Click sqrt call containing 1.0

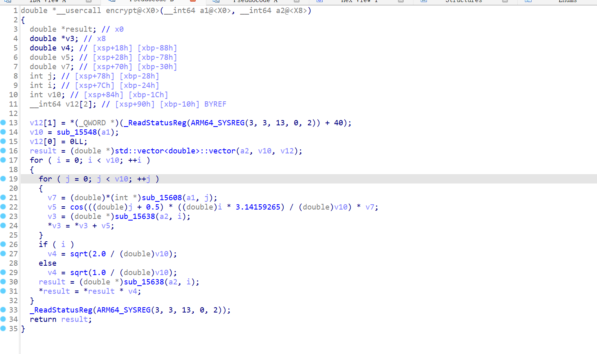79,273
